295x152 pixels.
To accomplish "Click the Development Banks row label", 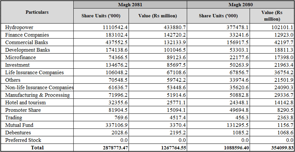I will pos(28,50).
